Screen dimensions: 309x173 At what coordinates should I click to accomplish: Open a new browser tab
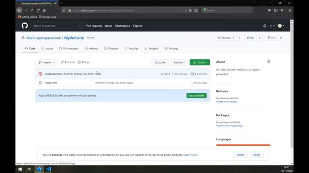62,3
